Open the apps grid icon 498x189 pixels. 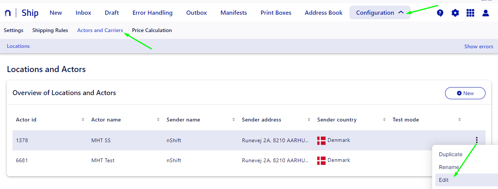(x=470, y=13)
